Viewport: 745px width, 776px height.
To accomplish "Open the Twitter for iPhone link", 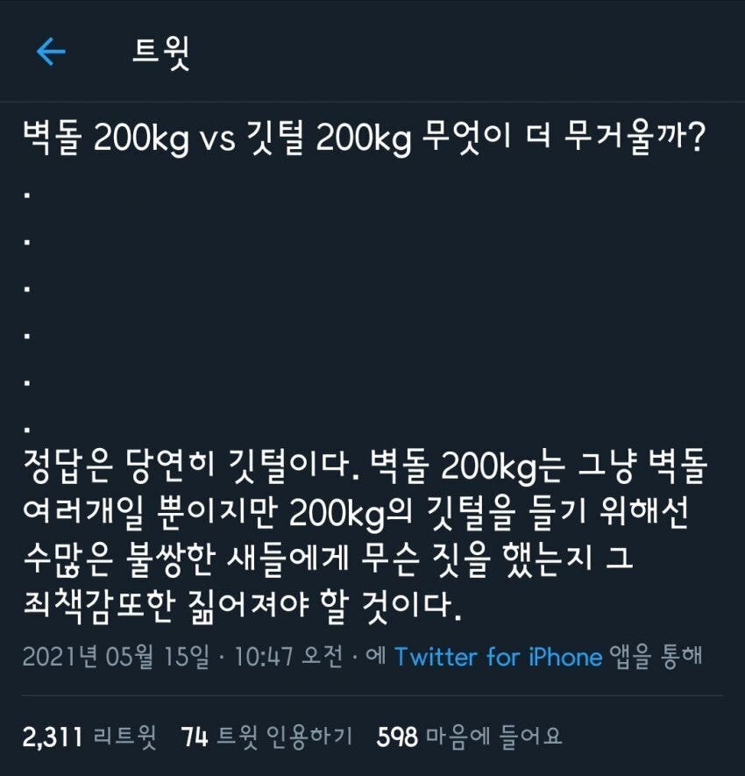I will 498,658.
